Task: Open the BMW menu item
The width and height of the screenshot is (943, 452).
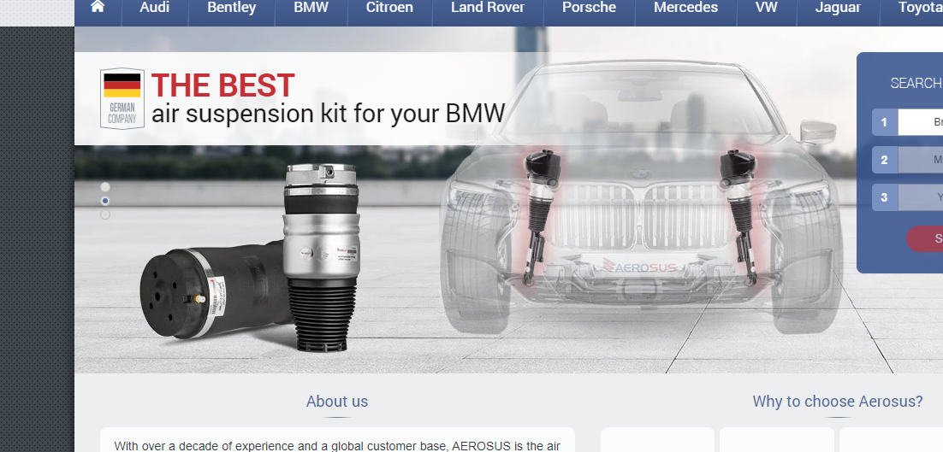Action: [x=311, y=8]
